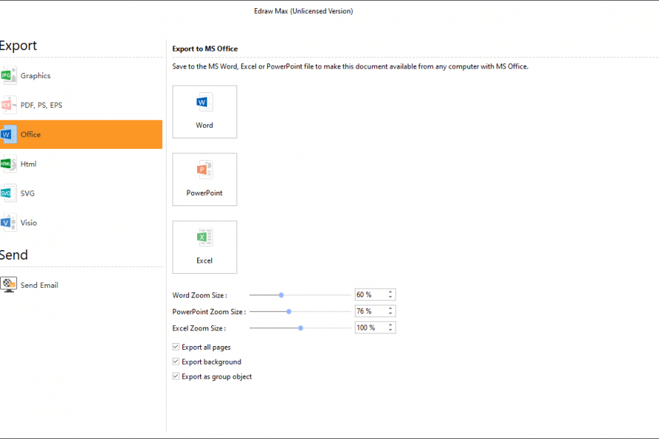
Task: Click the Office Word icon in sidebar
Action: [x=8, y=135]
